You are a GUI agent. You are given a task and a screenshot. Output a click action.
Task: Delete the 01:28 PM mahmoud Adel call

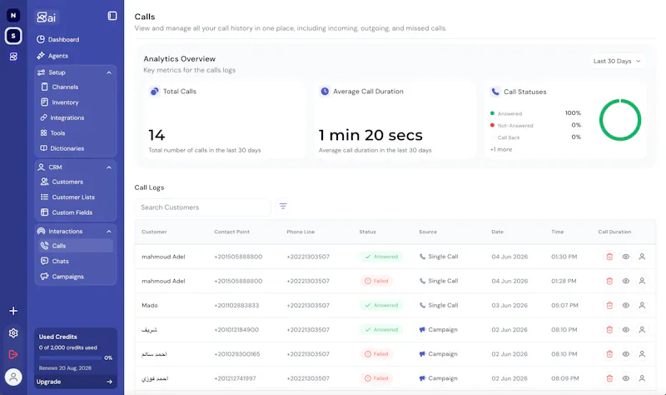coord(609,281)
